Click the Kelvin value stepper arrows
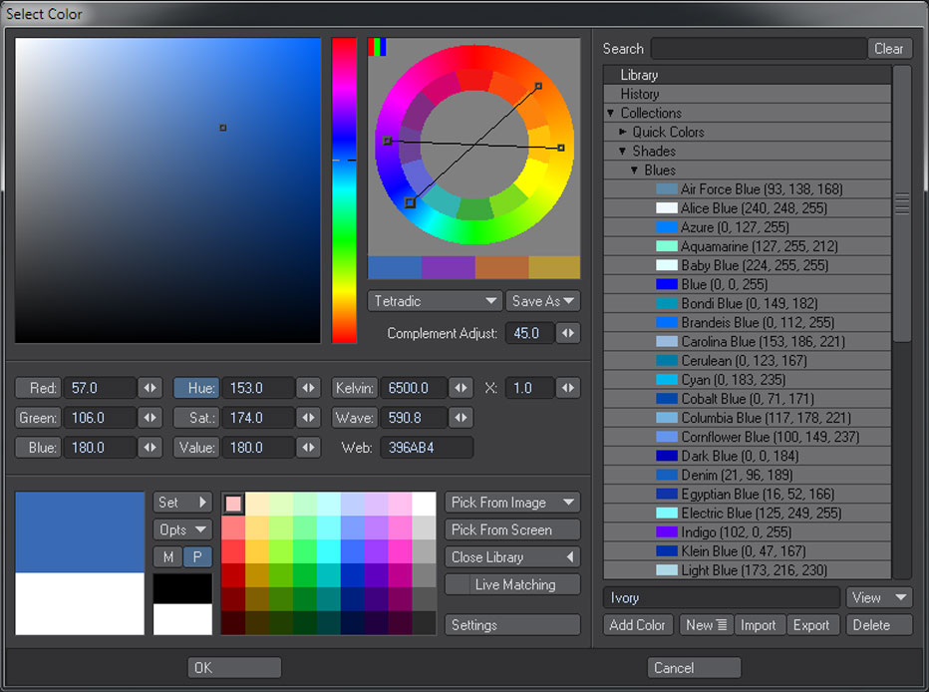The width and height of the screenshot is (929, 692). 461,388
